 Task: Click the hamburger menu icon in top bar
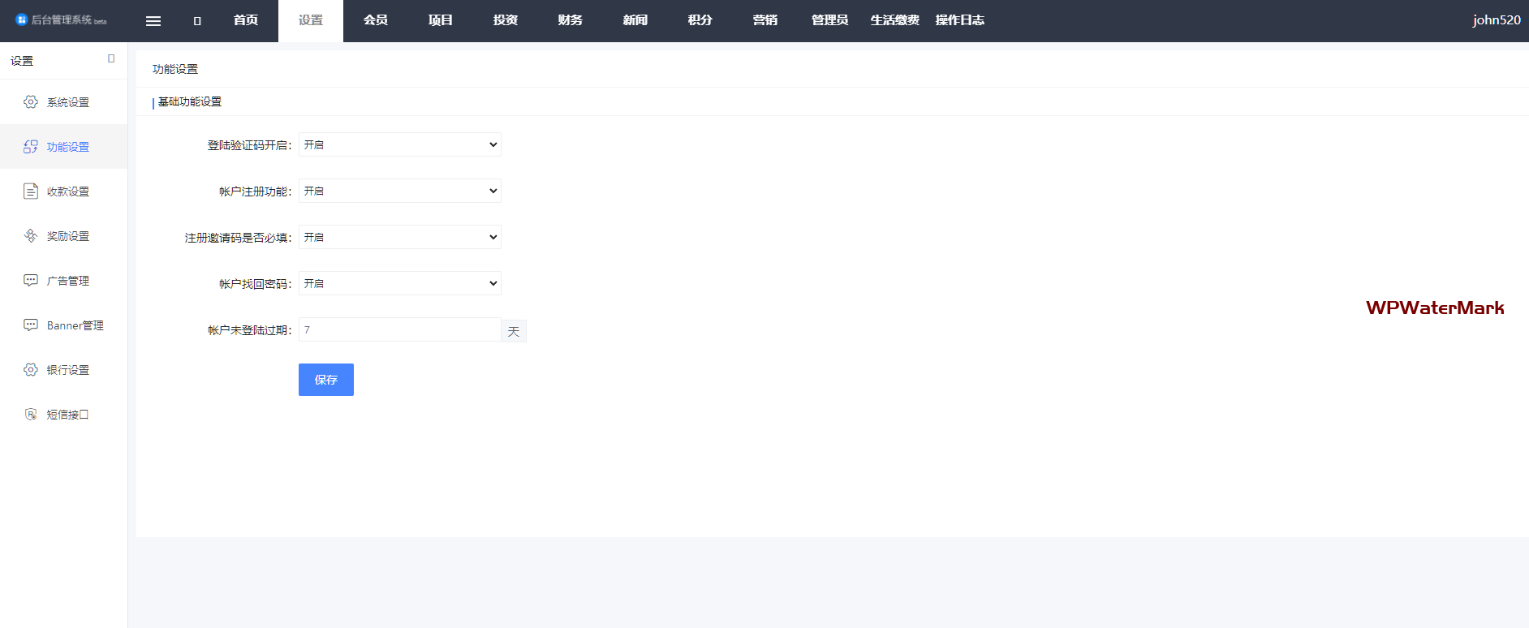click(153, 21)
